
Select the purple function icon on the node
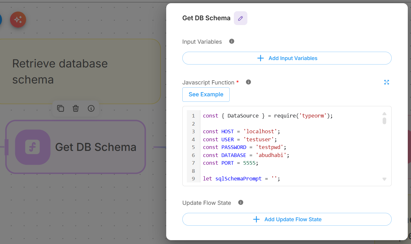tap(33, 147)
